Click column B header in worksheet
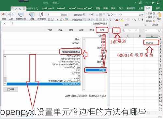Image resolution: width=163 pixels, height=119 pixels. coord(140,36)
